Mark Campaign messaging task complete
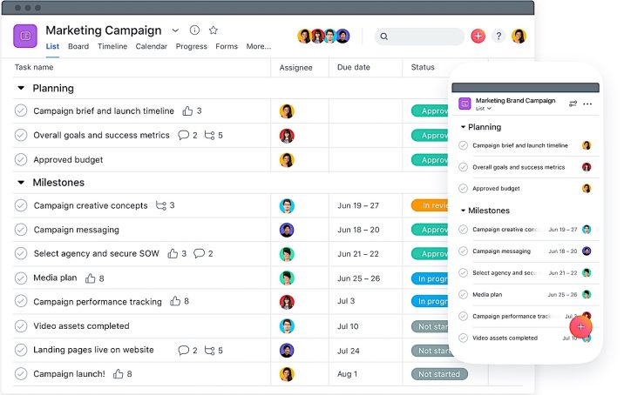624x395 pixels. click(x=21, y=231)
